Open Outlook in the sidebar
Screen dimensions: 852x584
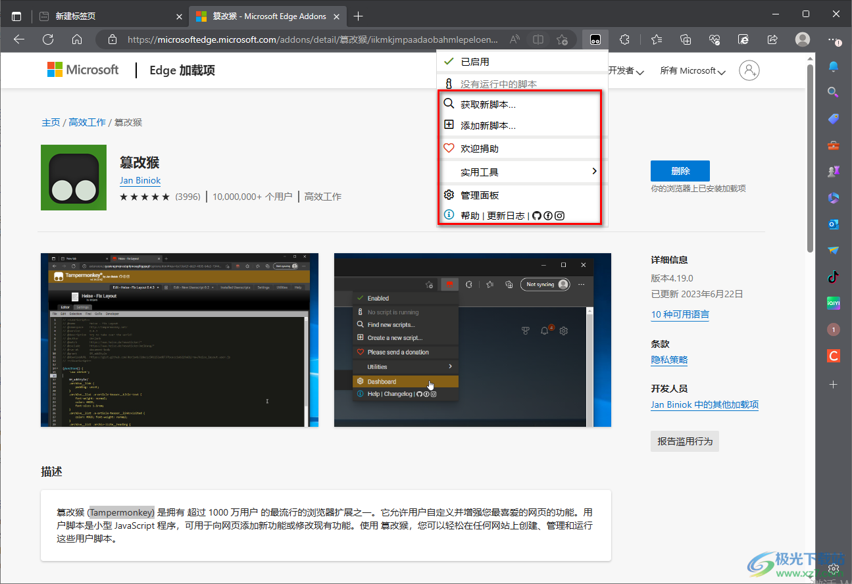click(x=834, y=224)
